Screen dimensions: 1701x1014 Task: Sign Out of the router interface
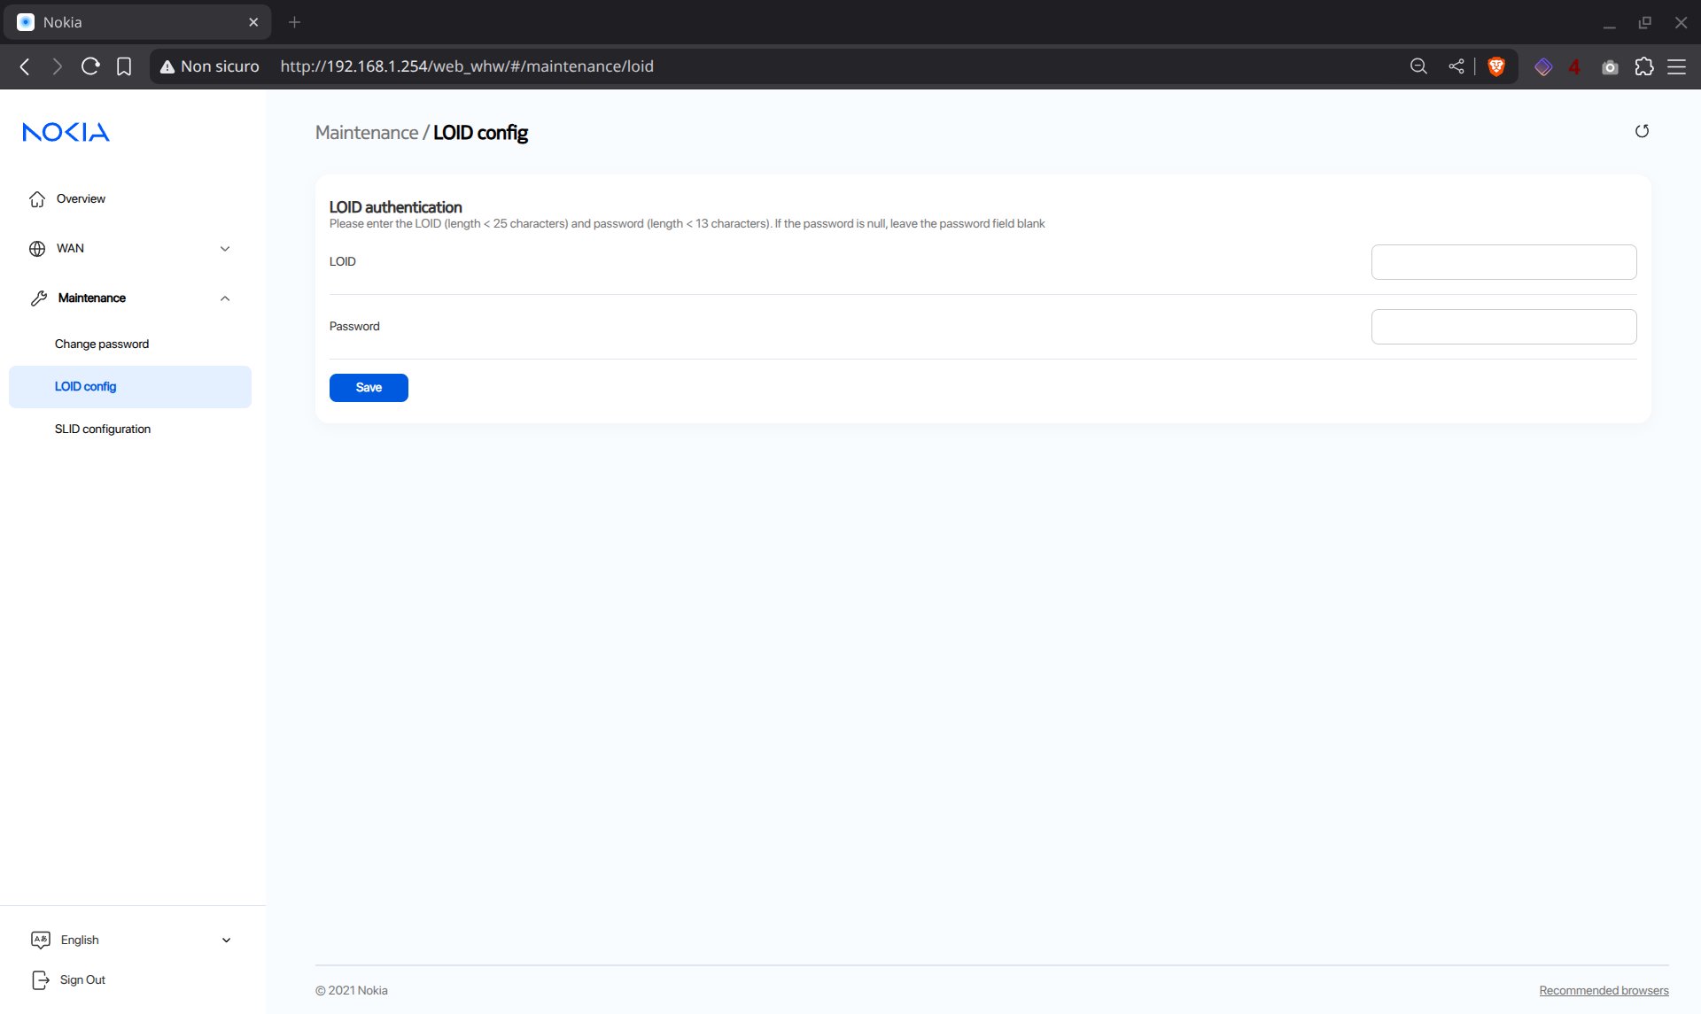[82, 979]
